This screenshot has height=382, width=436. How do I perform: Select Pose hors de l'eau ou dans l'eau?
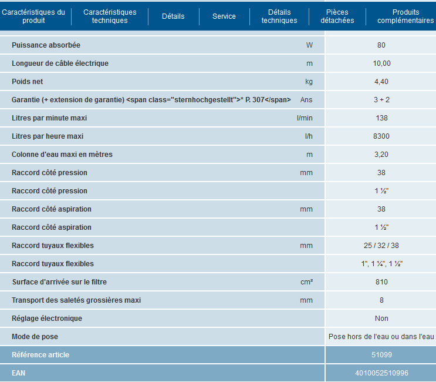tap(381, 337)
